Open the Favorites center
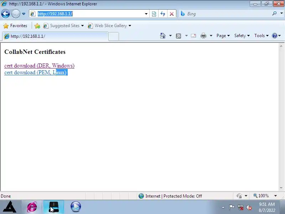The image size is (285, 214). point(15,26)
